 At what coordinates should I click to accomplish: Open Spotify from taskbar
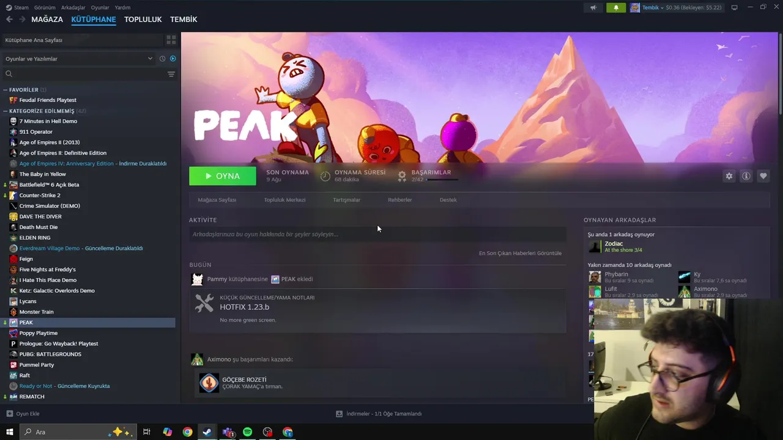(x=247, y=432)
